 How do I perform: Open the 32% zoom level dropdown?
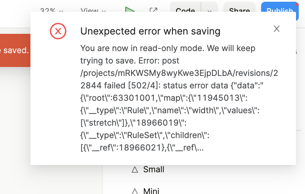point(52,10)
